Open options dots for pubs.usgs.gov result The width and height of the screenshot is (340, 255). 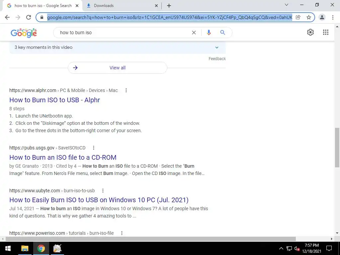coord(93,148)
